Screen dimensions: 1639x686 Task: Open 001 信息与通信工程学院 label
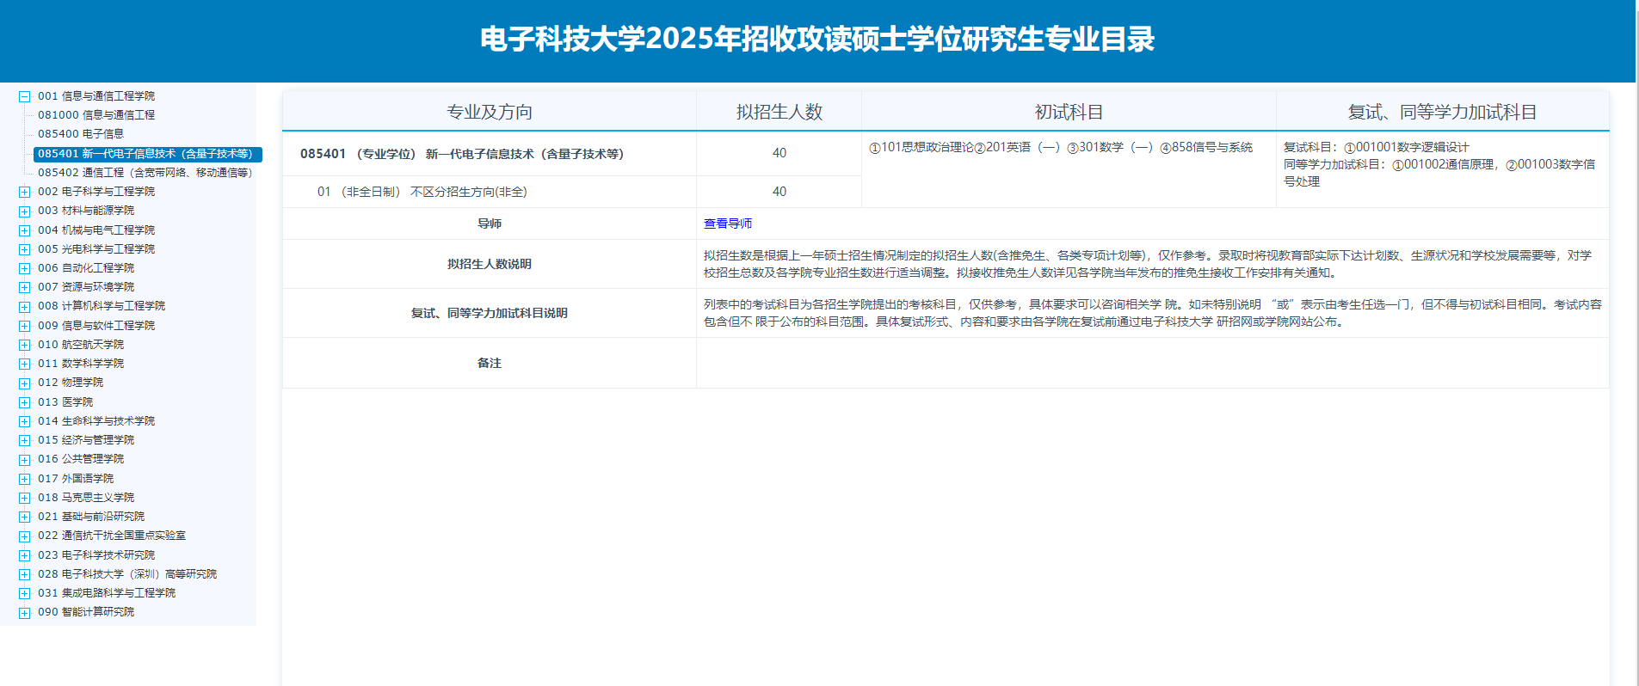[96, 96]
